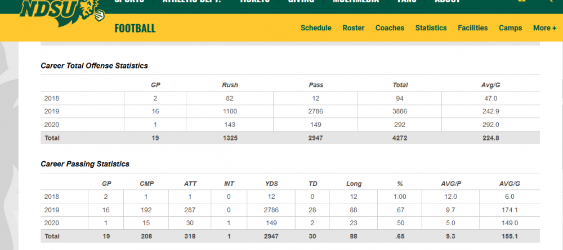
Task: Select the 2019 AVG/P value 9.7
Action: [450, 210]
